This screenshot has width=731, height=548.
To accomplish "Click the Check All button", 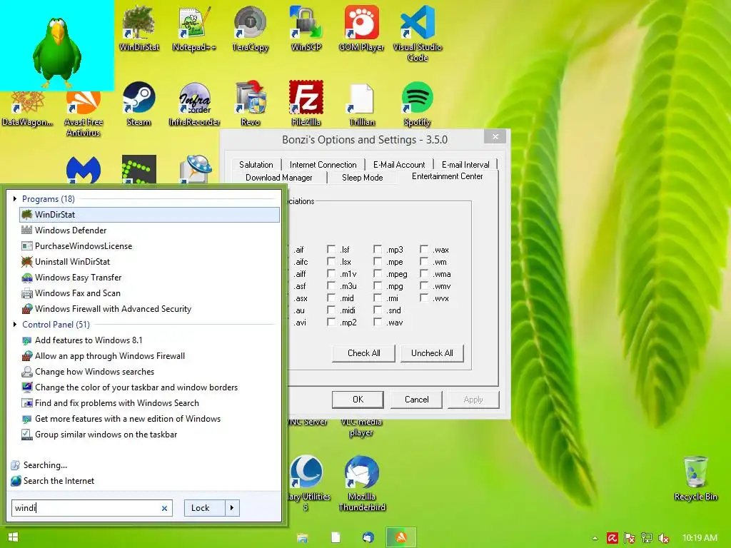I will pyautogui.click(x=363, y=353).
